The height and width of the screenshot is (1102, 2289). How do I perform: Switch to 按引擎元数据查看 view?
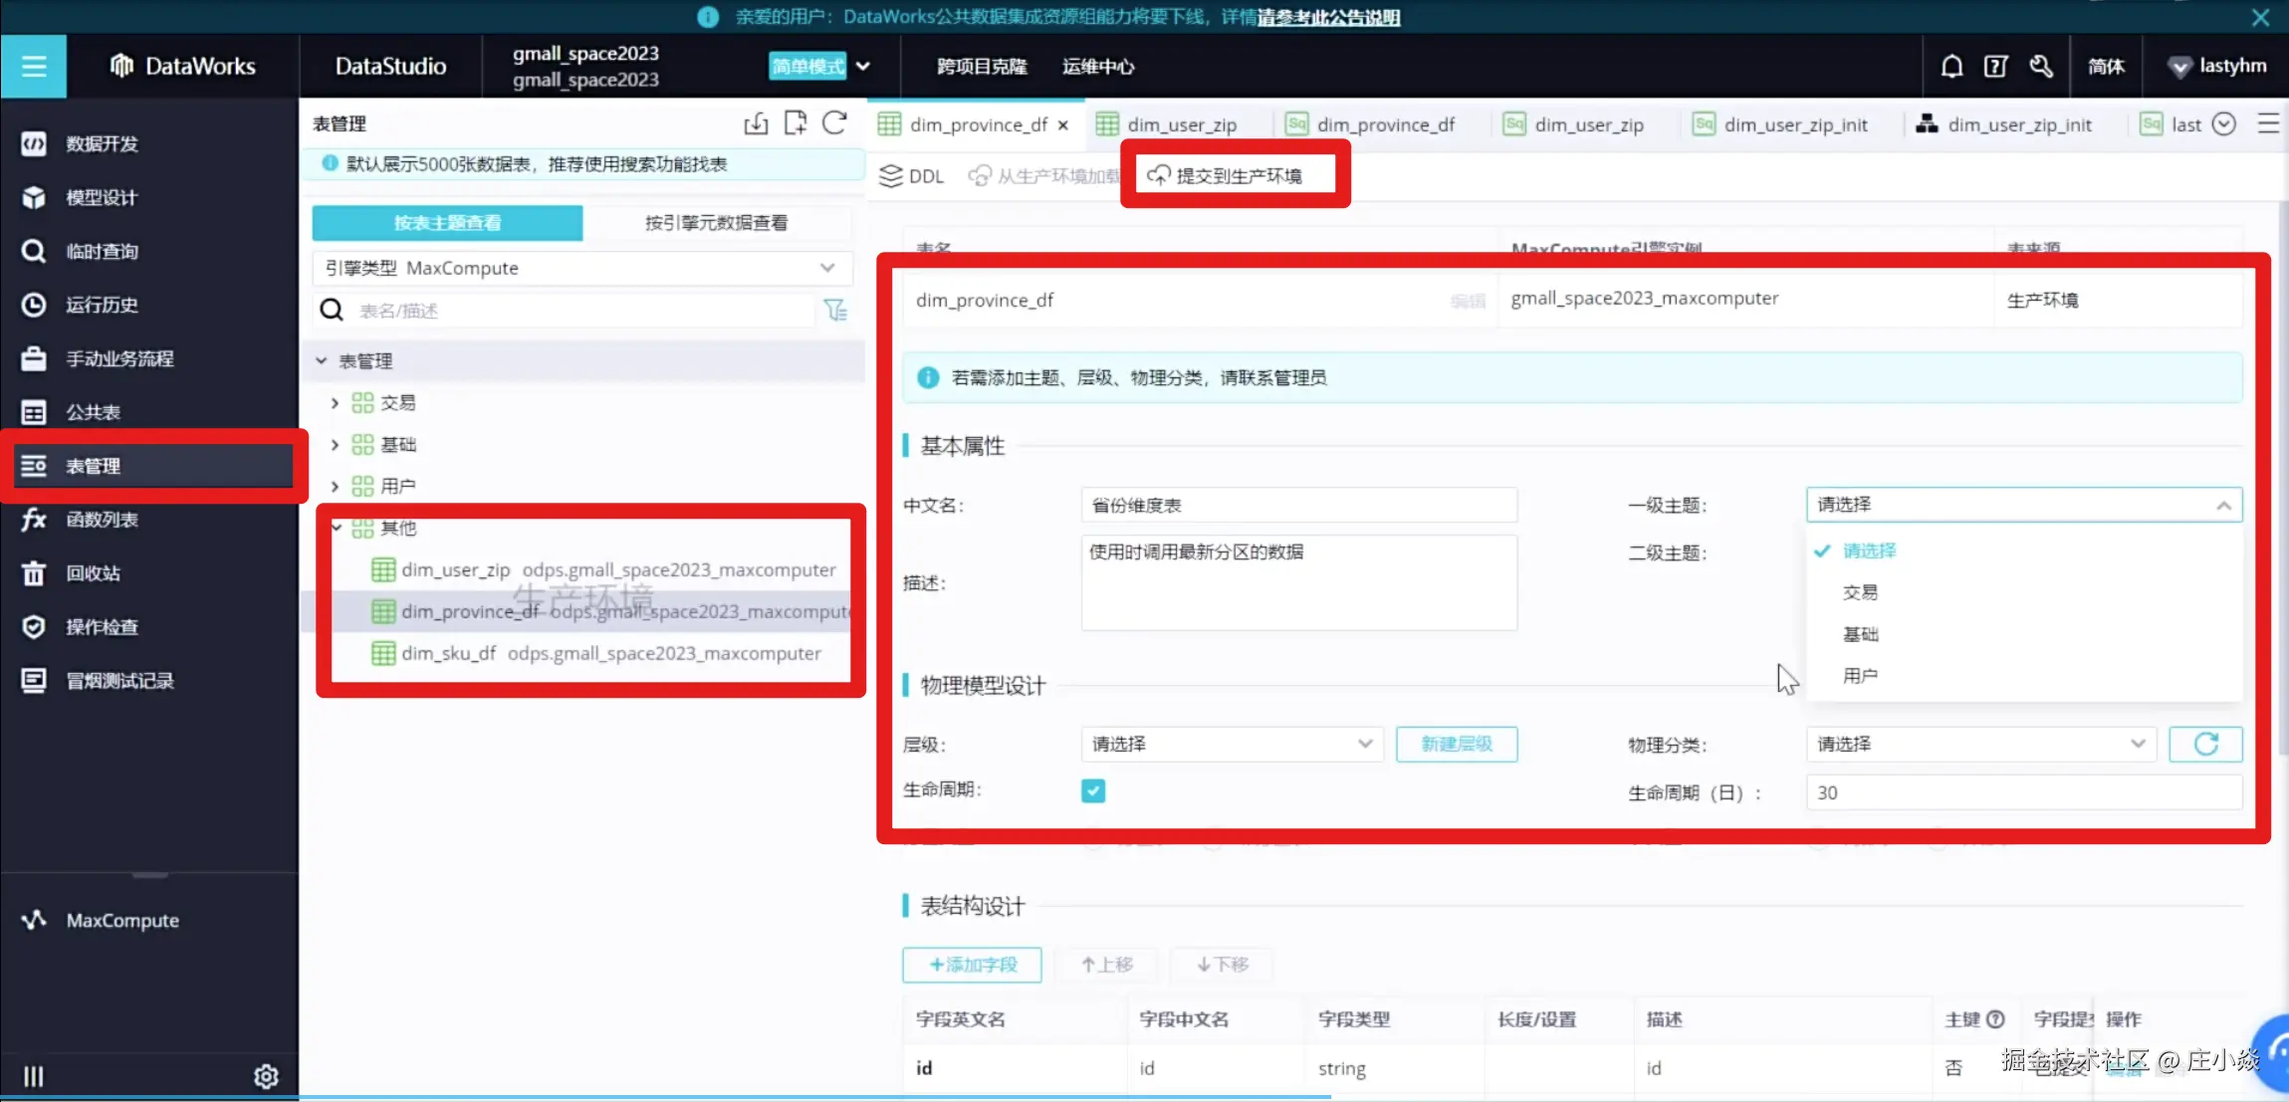[x=716, y=223]
